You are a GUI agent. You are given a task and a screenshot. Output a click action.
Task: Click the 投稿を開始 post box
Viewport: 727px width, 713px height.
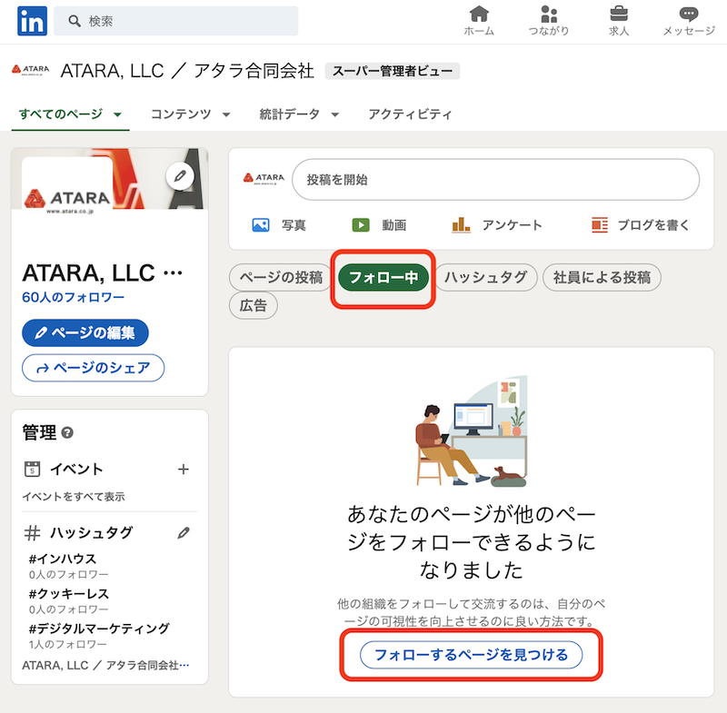tap(495, 179)
